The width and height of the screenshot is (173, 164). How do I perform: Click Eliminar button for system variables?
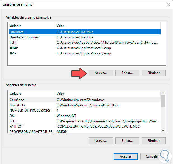154,140
